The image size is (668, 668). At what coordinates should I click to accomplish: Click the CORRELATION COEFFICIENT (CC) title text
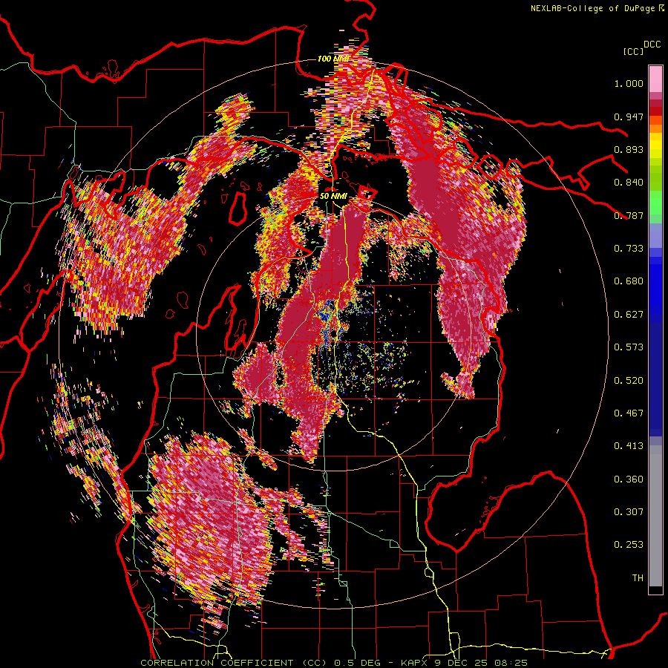(x=234, y=663)
